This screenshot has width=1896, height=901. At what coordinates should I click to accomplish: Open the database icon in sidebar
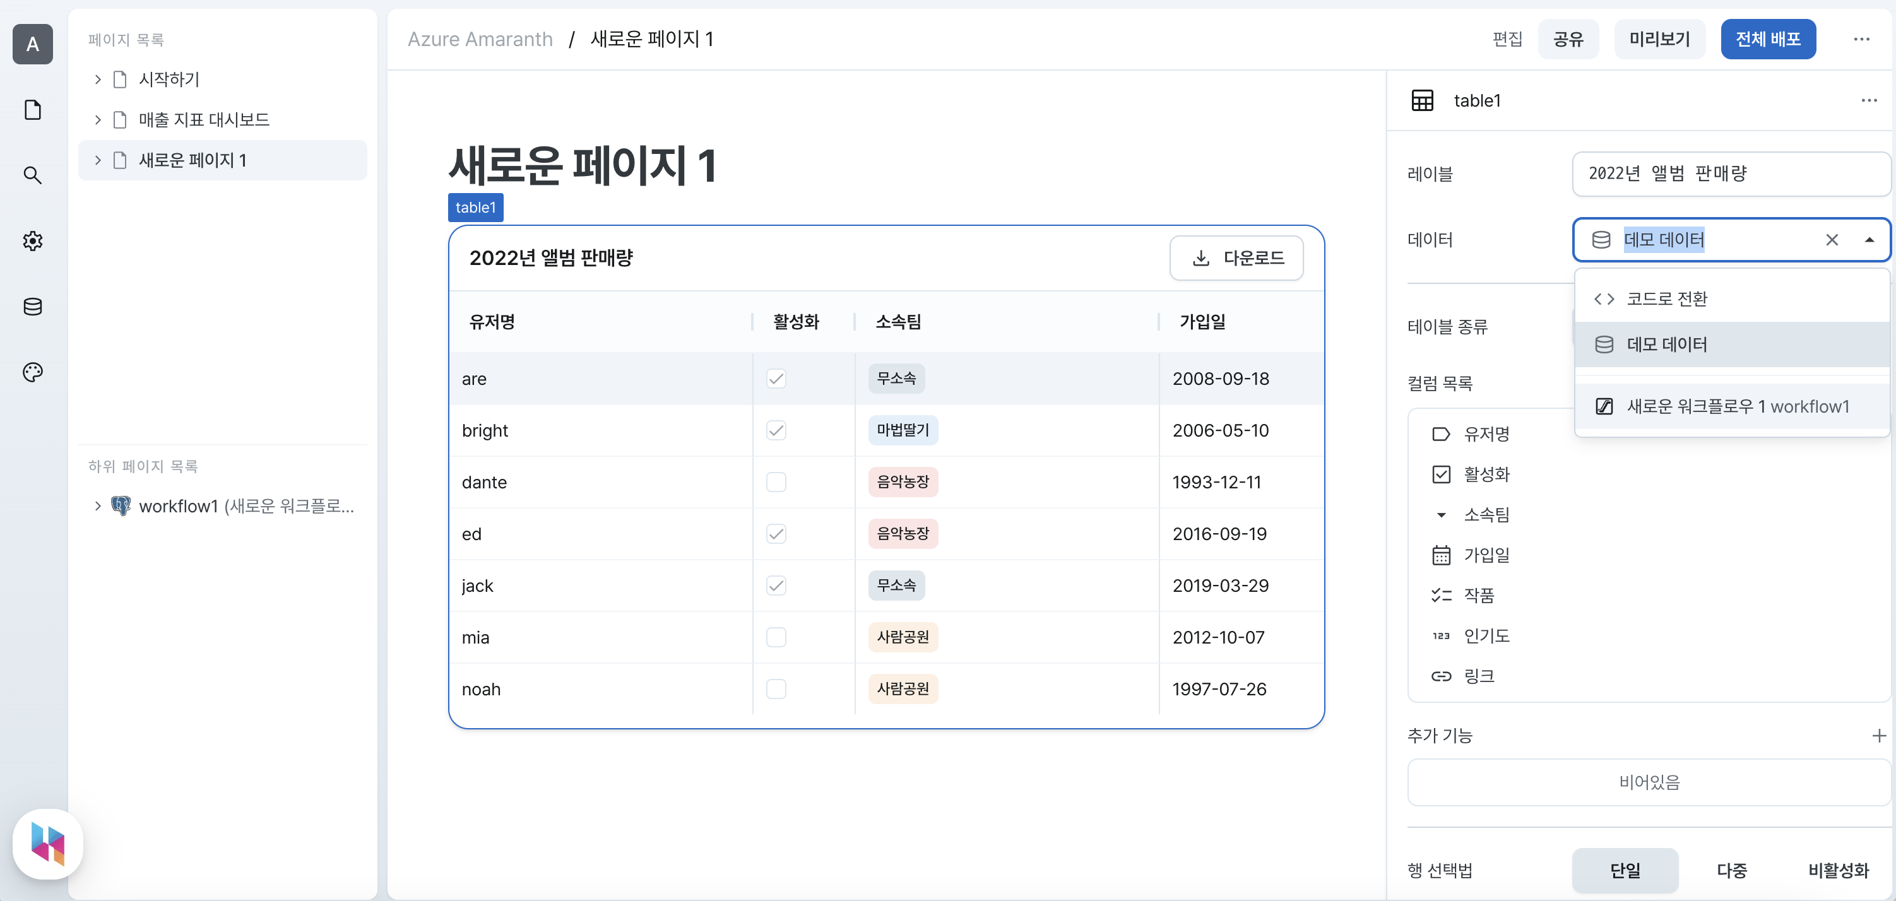(x=32, y=306)
